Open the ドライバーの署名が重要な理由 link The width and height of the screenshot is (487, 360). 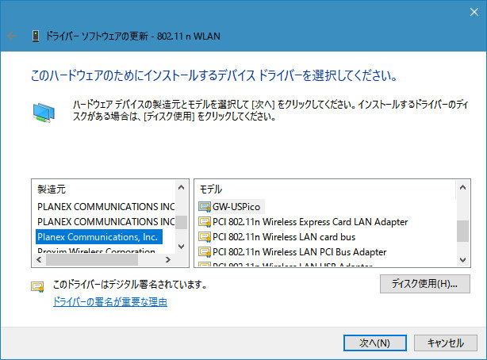coord(110,302)
